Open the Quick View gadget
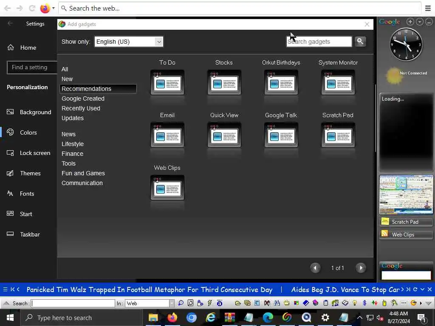Viewport: 435px width, 326px height. coord(224,135)
